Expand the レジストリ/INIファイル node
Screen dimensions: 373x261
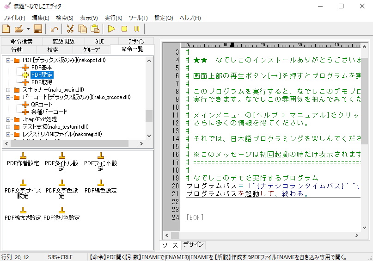point(8,134)
